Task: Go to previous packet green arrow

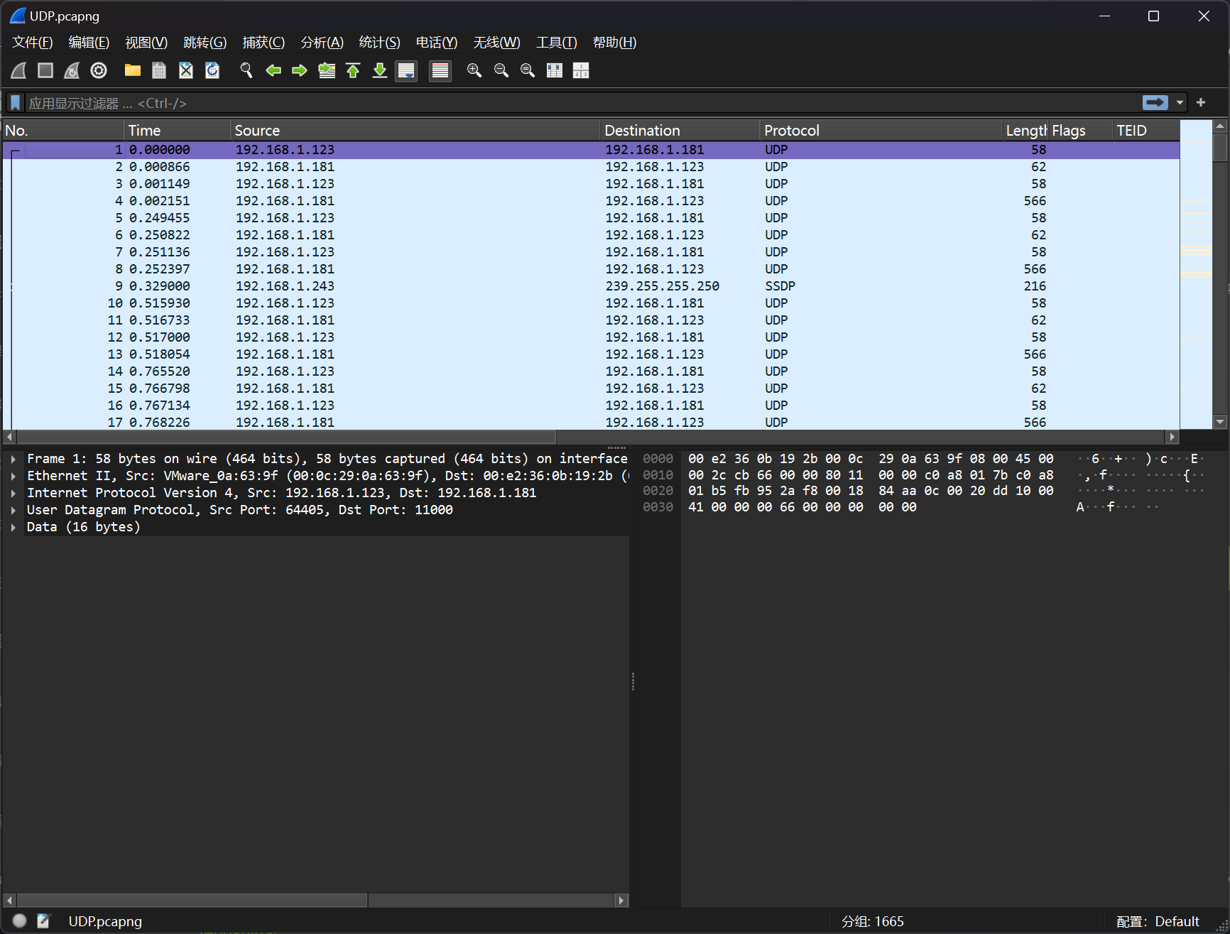Action: (x=273, y=70)
